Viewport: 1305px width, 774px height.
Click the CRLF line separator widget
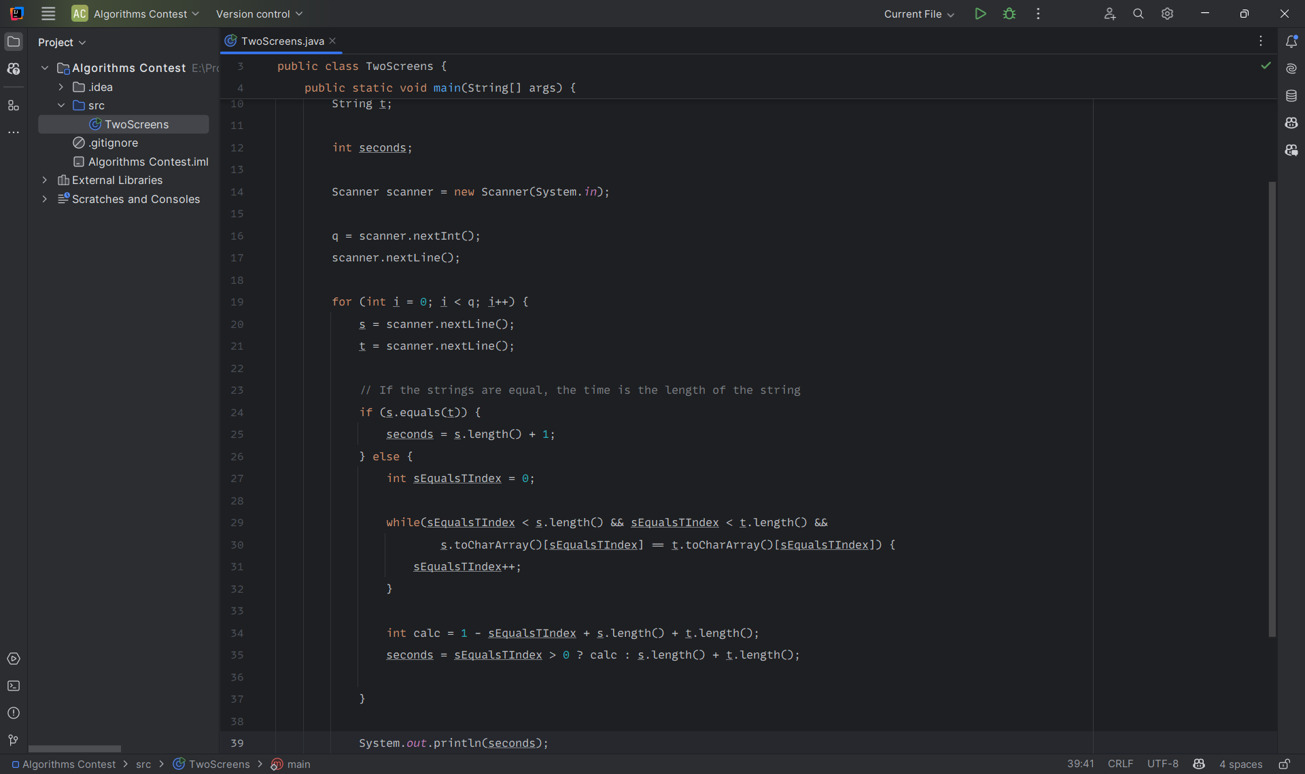1120,764
